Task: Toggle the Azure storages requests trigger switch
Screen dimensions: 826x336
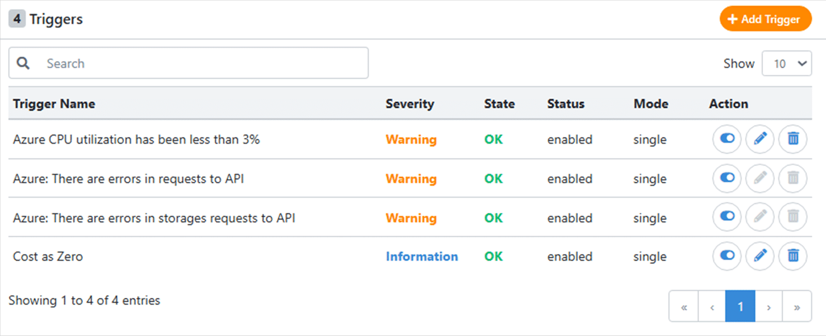Action: (x=727, y=217)
